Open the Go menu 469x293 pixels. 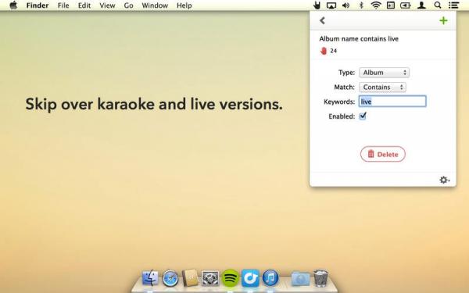point(129,5)
